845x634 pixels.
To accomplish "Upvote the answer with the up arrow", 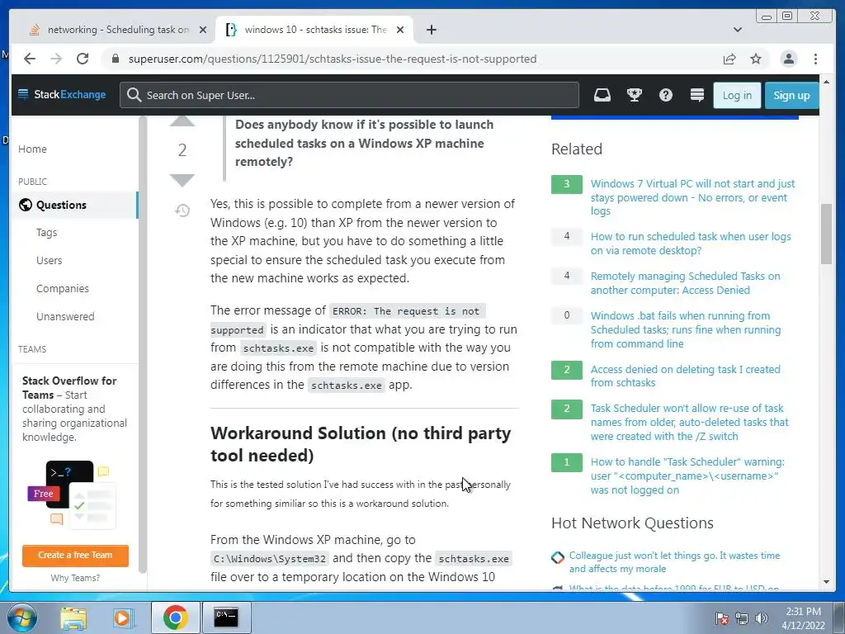I will (x=182, y=121).
